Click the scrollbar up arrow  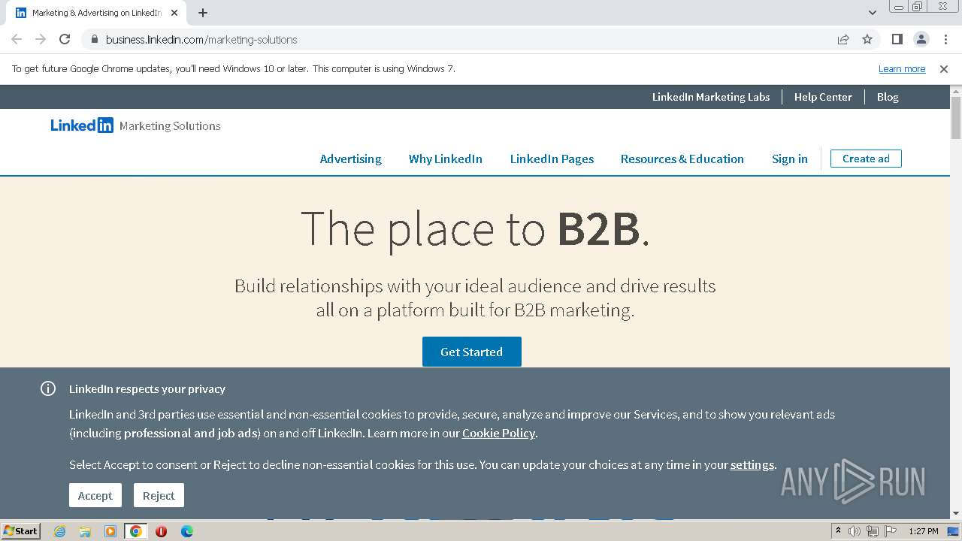[956, 91]
